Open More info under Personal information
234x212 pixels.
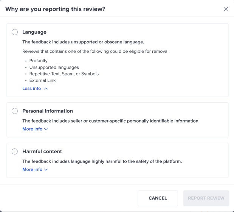(x=33, y=129)
